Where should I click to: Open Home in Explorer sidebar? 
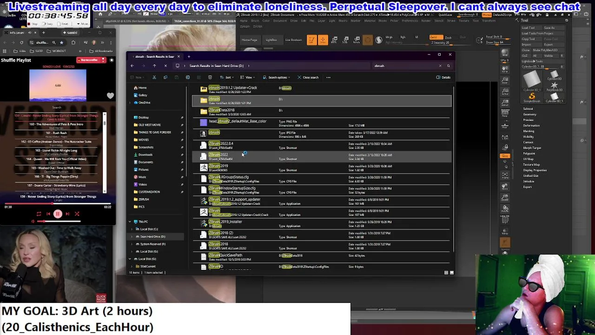coord(140,87)
